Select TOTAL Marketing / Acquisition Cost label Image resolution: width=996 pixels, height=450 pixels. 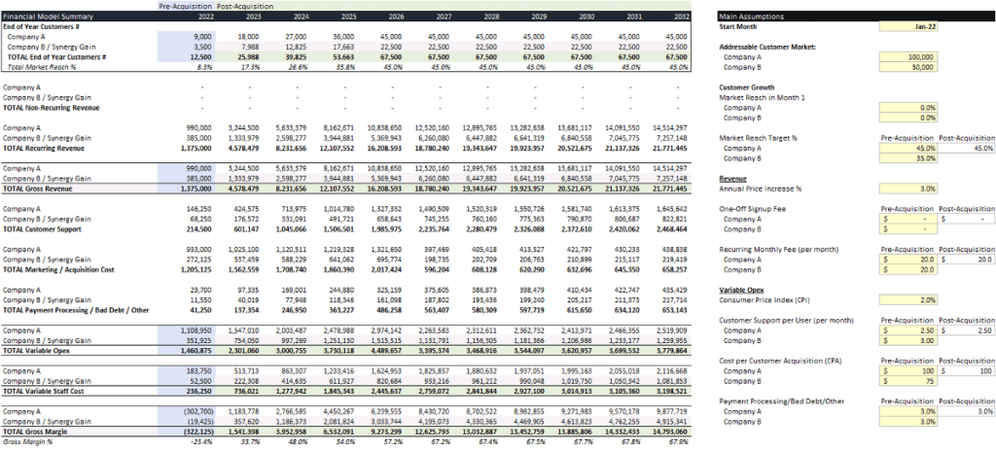click(x=60, y=270)
